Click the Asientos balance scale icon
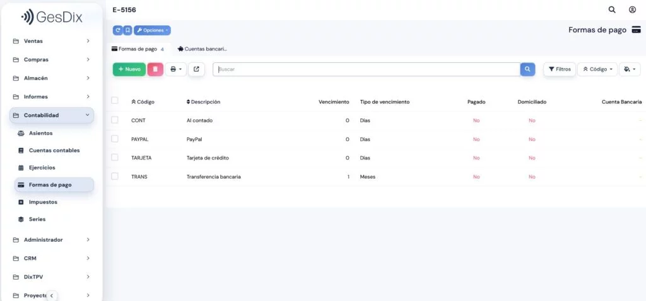This screenshot has height=301, width=646. (21, 133)
